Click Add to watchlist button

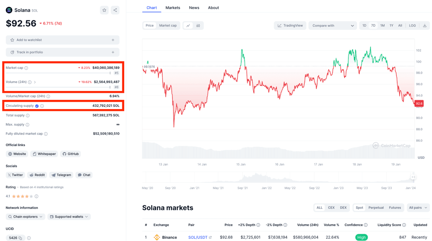[63, 40]
